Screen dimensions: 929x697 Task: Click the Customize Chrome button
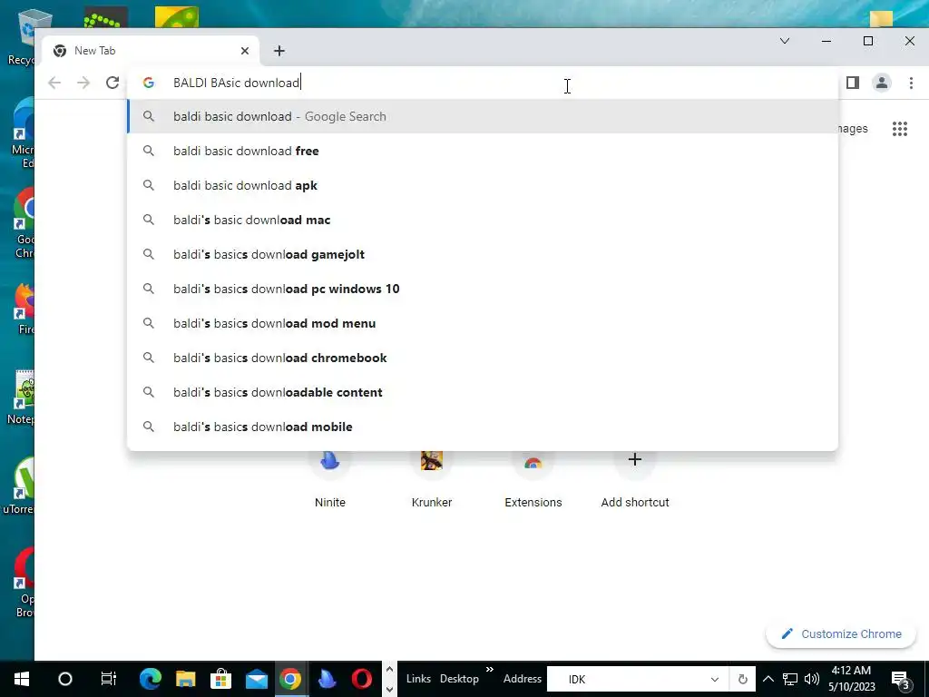841,634
